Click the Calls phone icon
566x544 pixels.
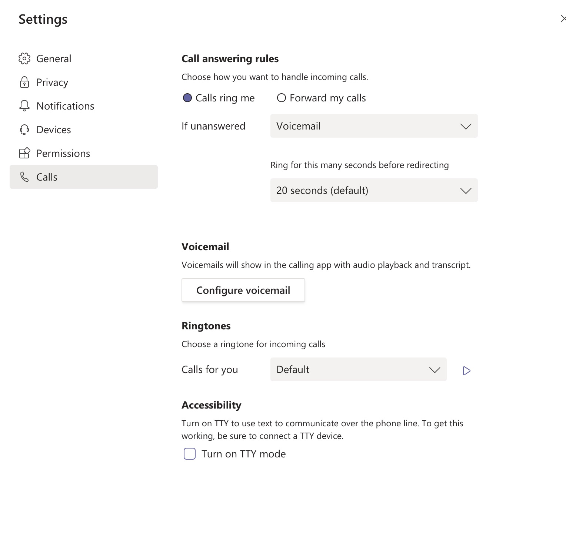(24, 177)
